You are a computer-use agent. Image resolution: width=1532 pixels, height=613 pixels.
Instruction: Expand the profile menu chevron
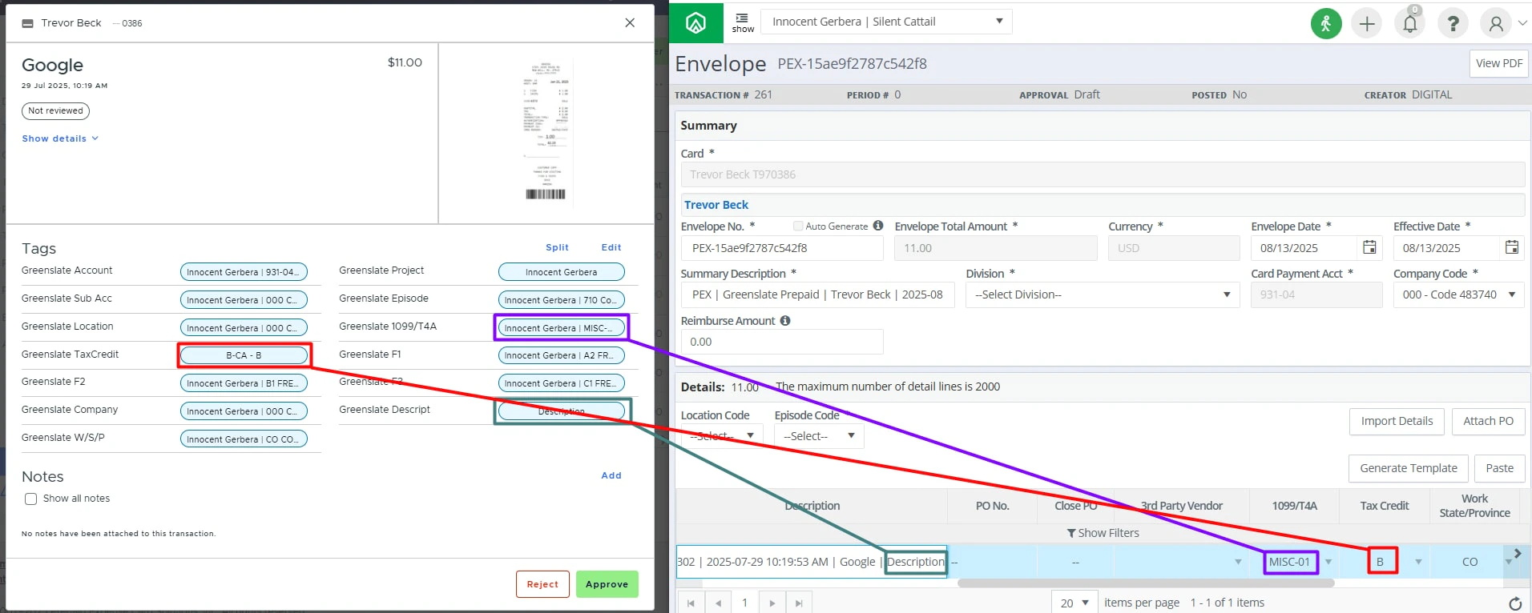tap(1522, 23)
